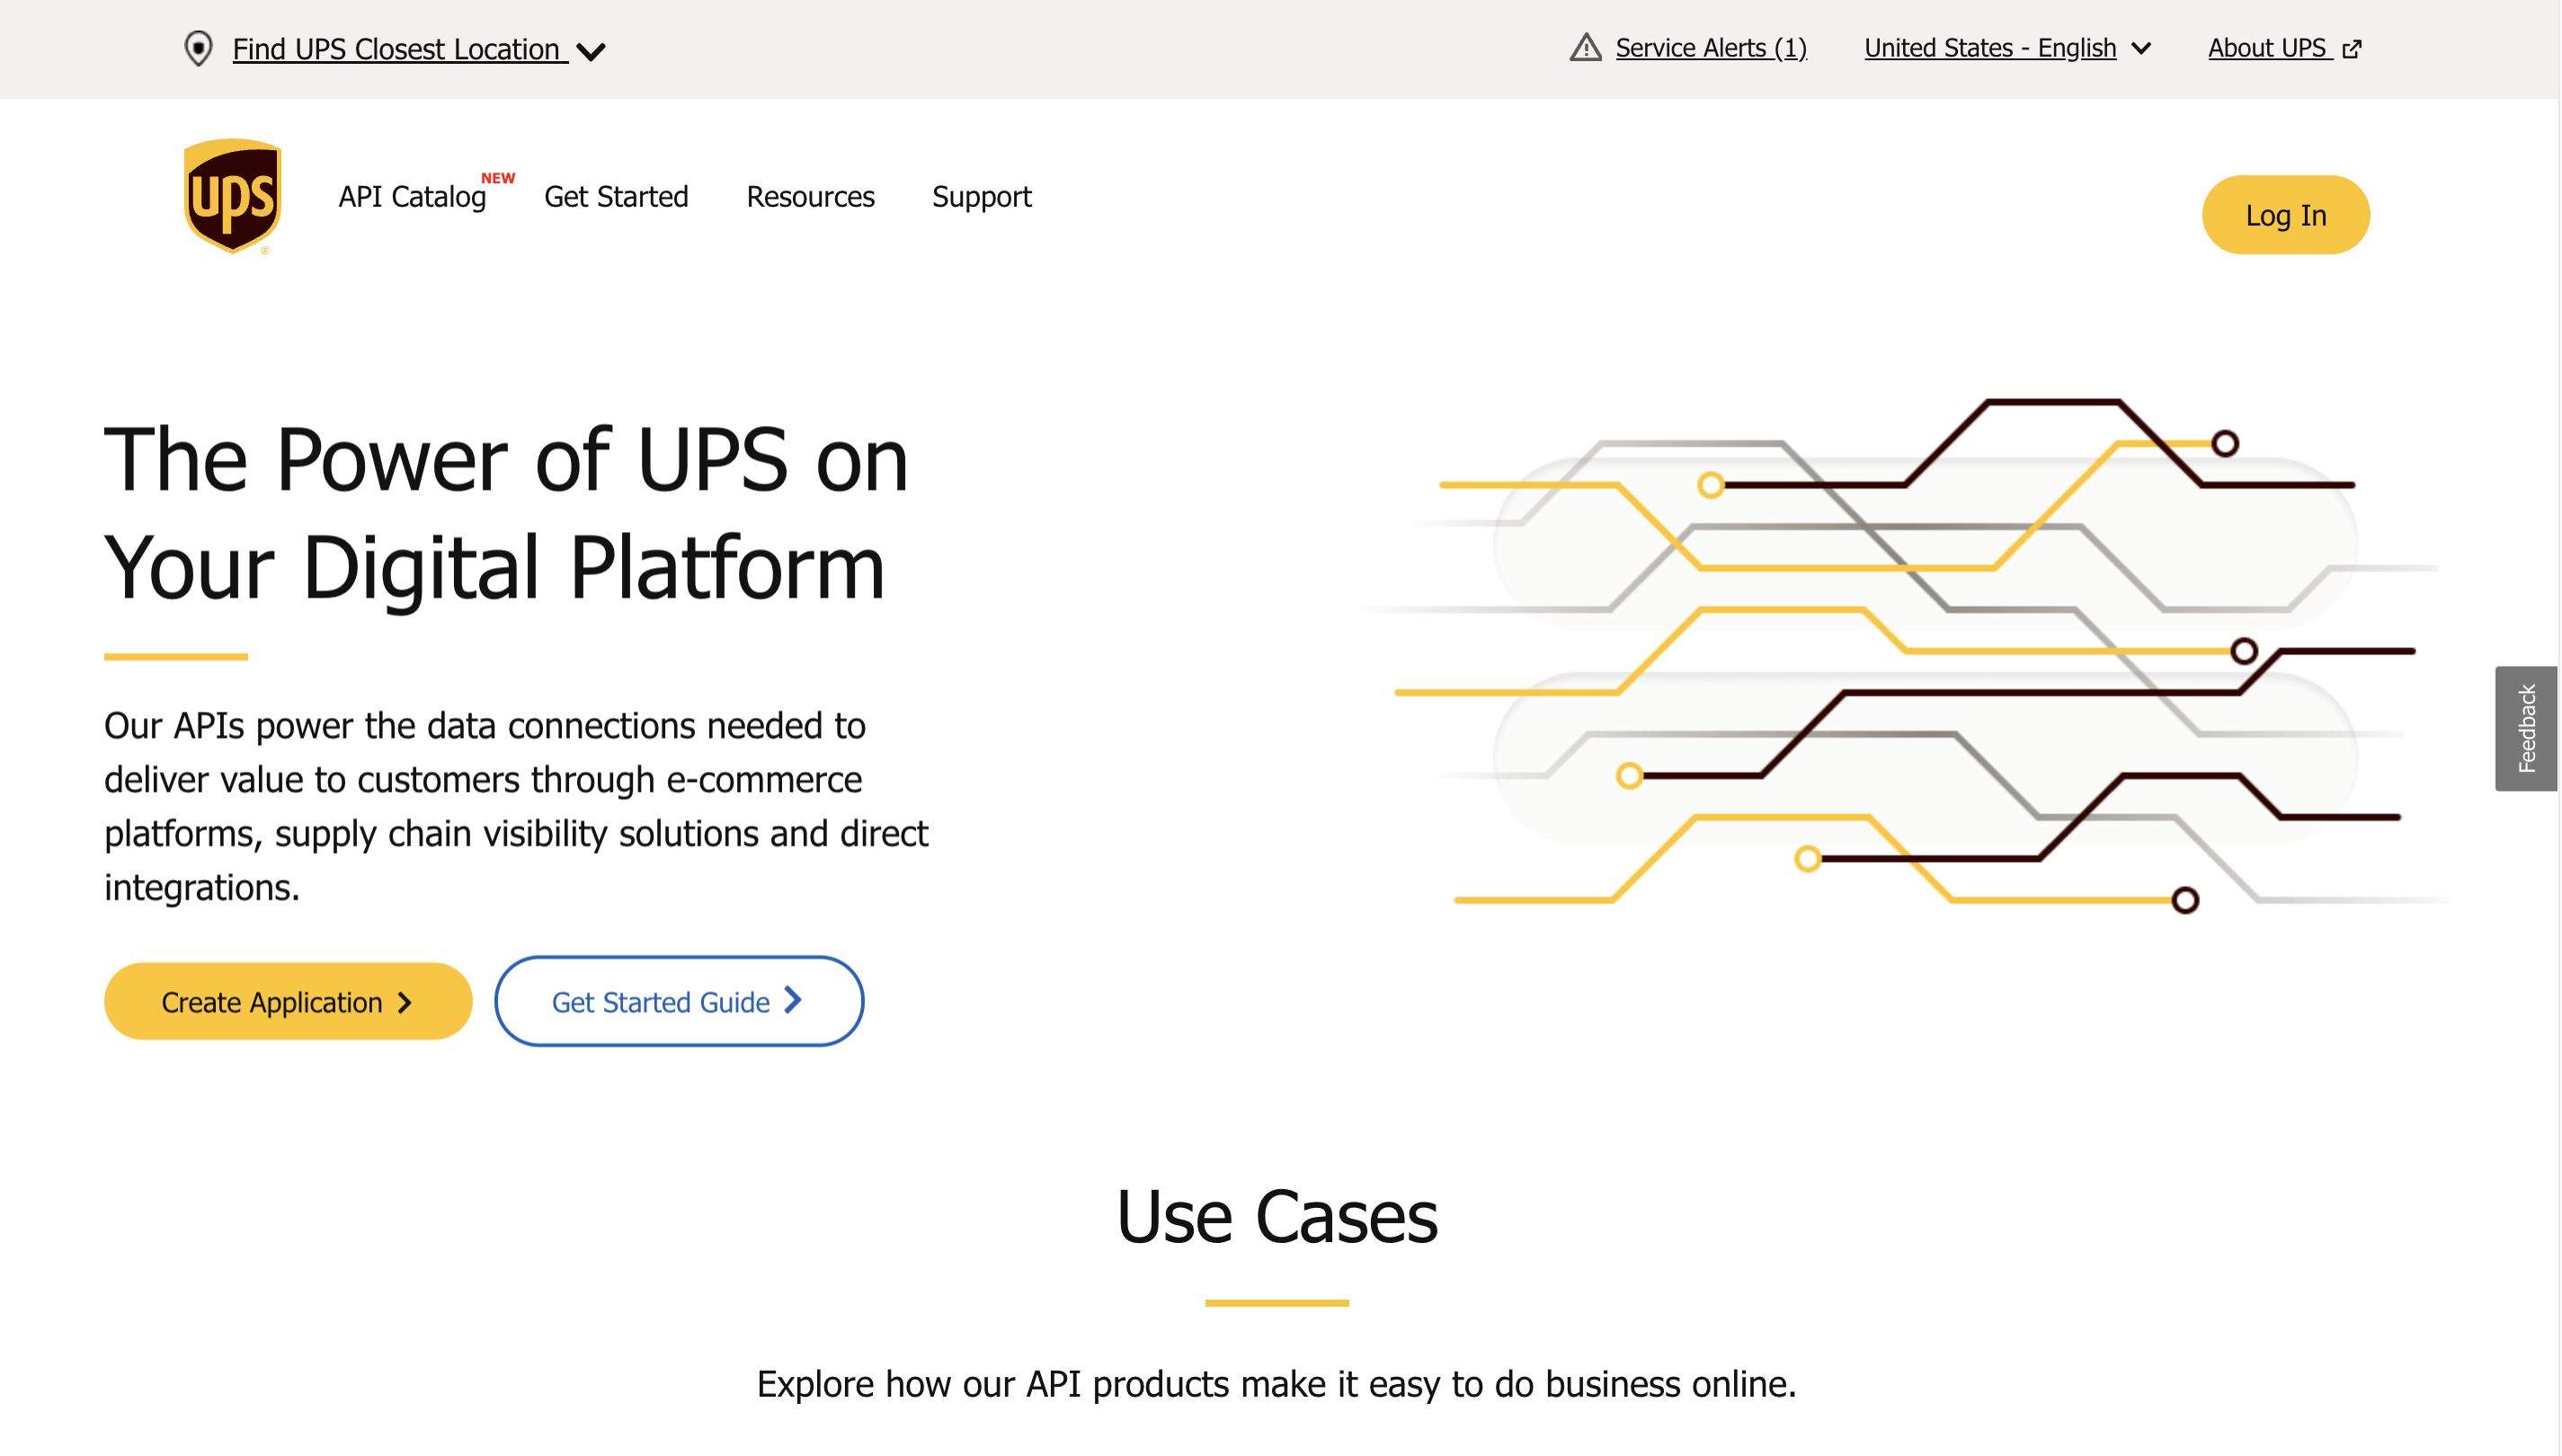Click the arrow icon inside Get Started Guide
The height and width of the screenshot is (1456, 2562).
pyautogui.click(x=791, y=1001)
